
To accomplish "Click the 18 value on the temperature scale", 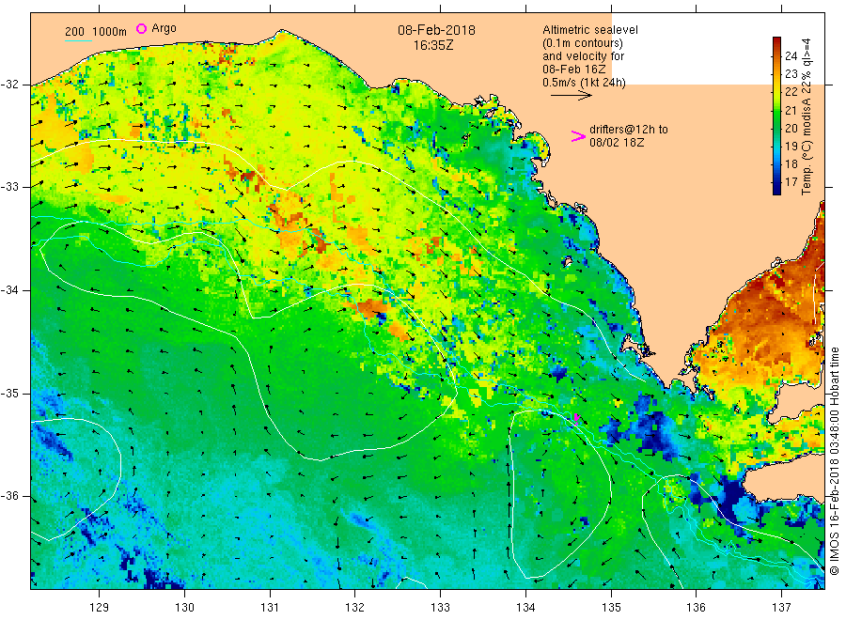I will (x=791, y=163).
